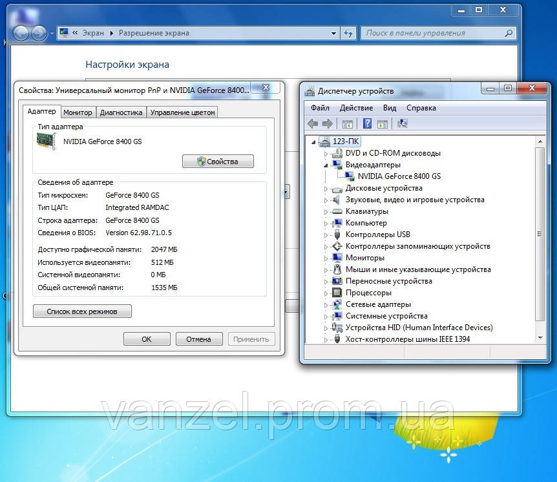The width and height of the screenshot is (557, 482).
Task: Switch to the Управление цветом tab
Action: click(x=182, y=112)
